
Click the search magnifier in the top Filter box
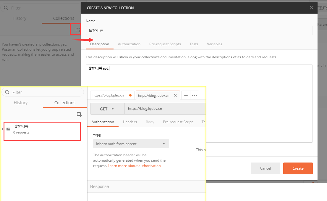(x=6, y=8)
